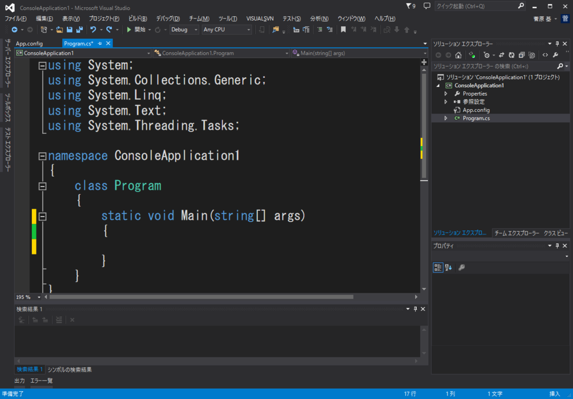Click the Save All toolbar icon
Viewport: 573px width, 399px height.
click(79, 30)
